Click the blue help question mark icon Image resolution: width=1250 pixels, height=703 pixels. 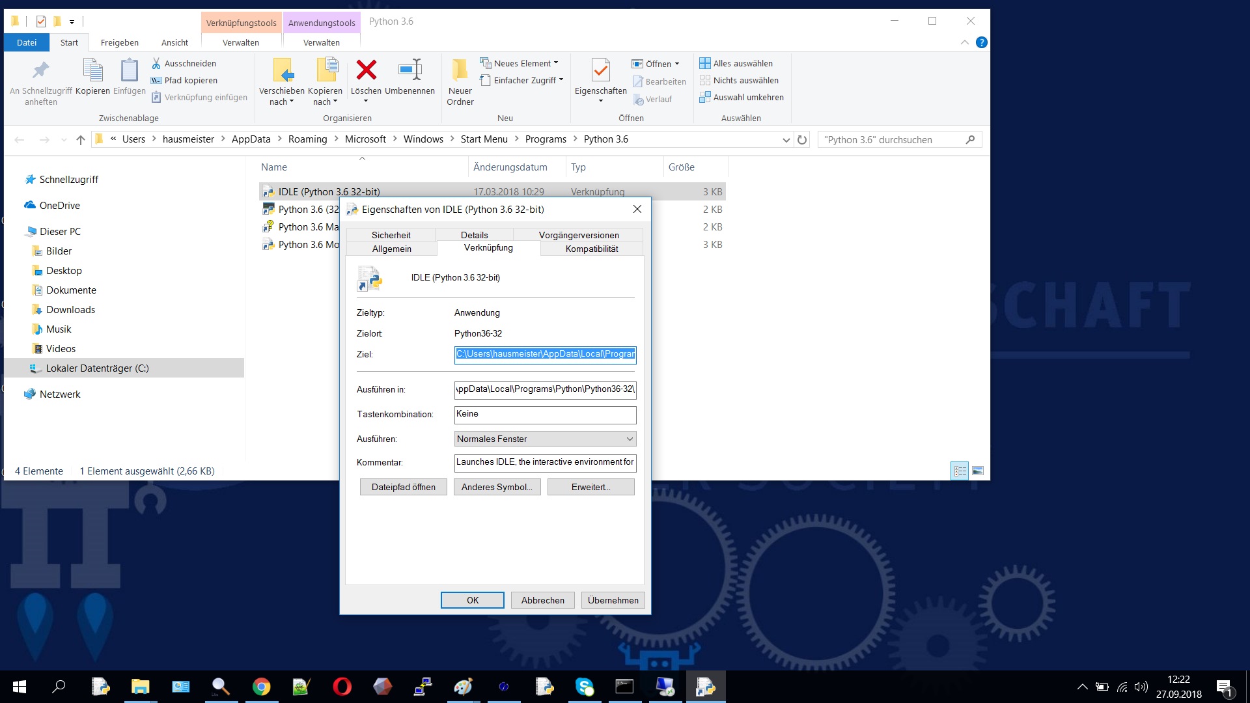(x=981, y=42)
